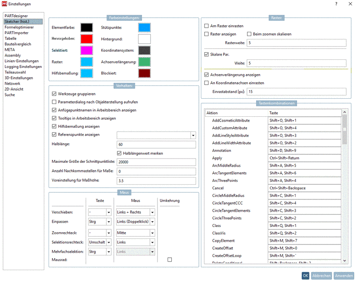This screenshot has width=357, height=282.
Task: Expand Einpassen Taste Strg dropdown
Action: tap(109, 222)
